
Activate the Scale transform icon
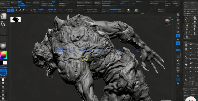tap(20, 10)
